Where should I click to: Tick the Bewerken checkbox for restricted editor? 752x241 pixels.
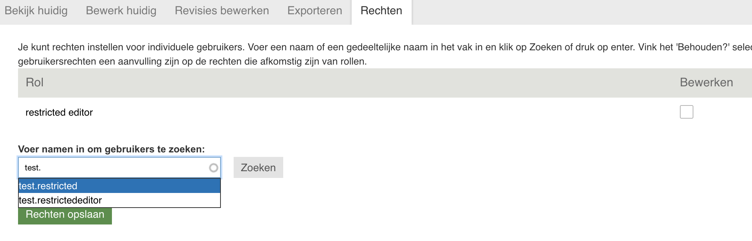[686, 112]
